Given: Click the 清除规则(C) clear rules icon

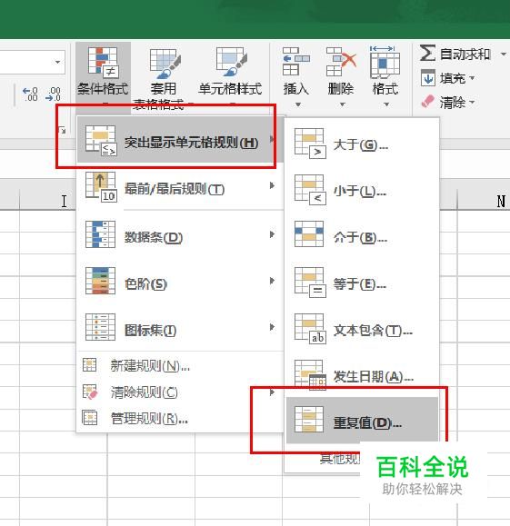Looking at the screenshot, I should [90, 392].
